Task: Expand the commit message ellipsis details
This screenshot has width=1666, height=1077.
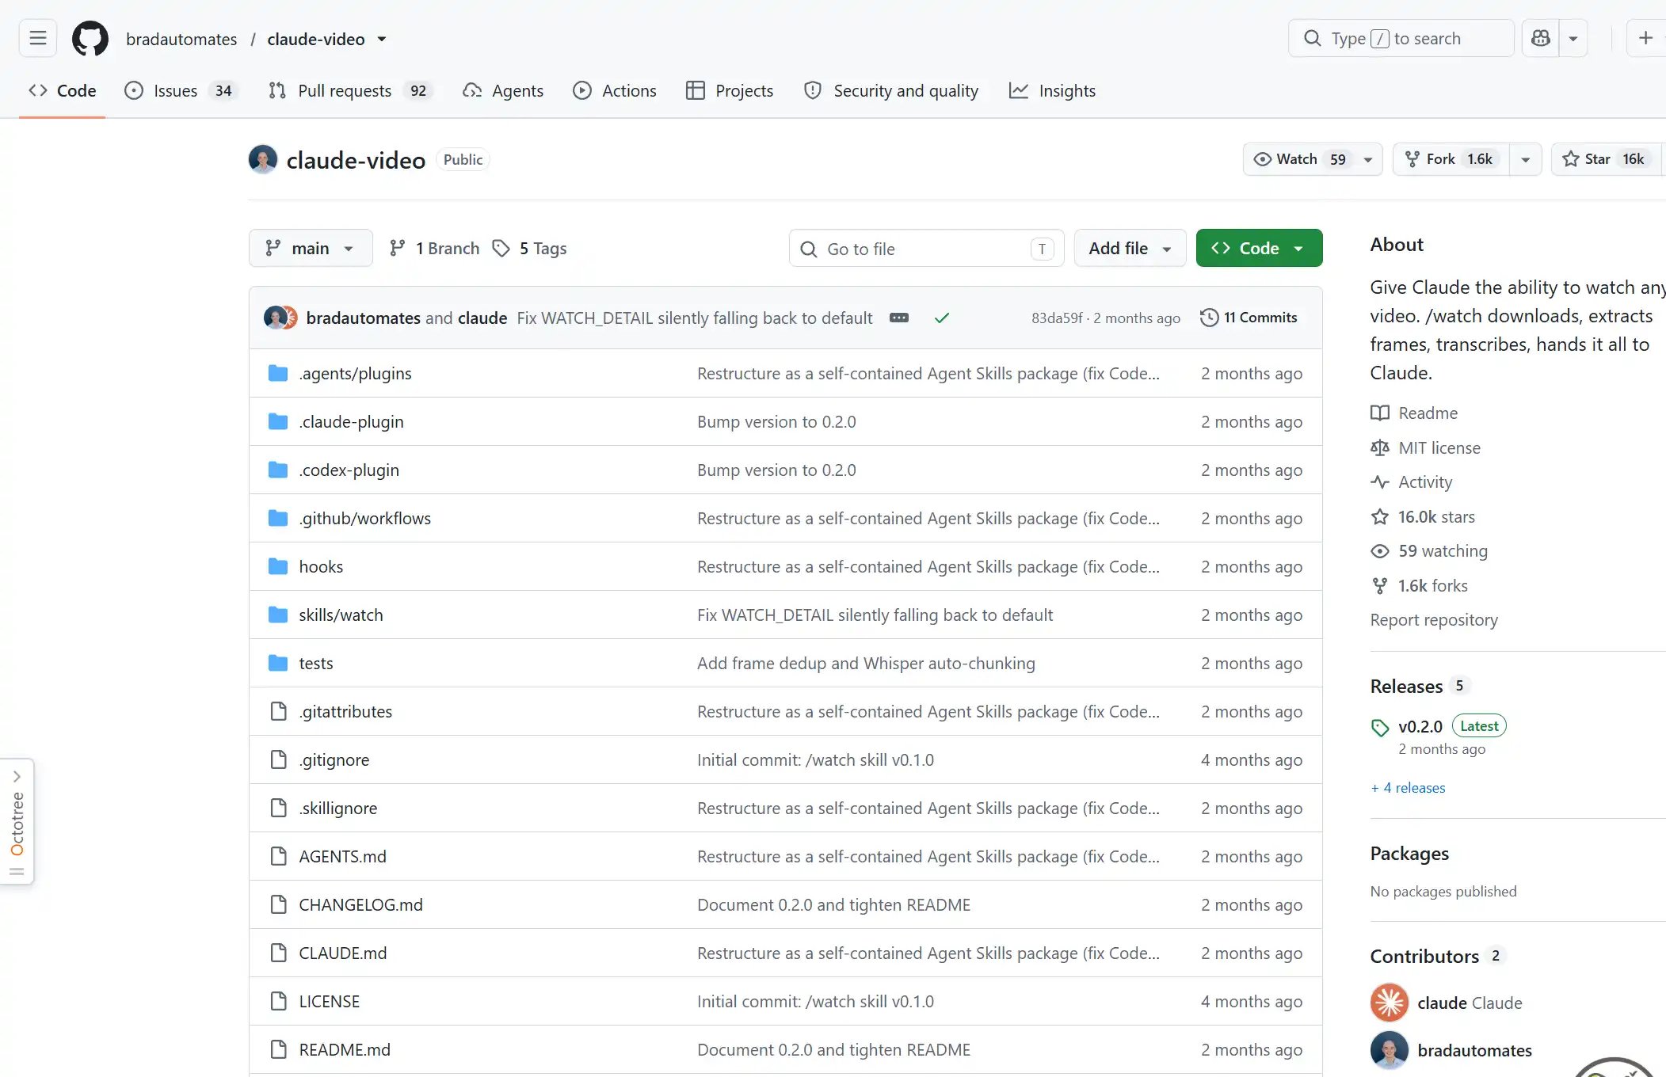Action: click(899, 318)
